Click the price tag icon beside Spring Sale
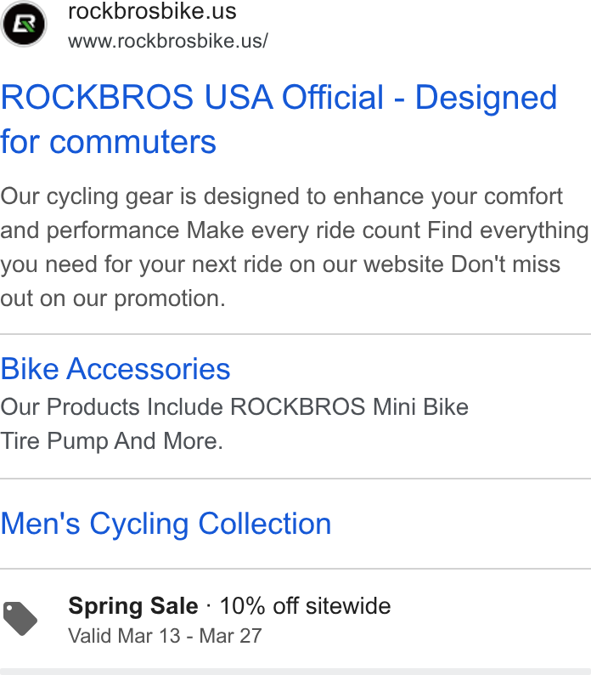 tap(20, 618)
